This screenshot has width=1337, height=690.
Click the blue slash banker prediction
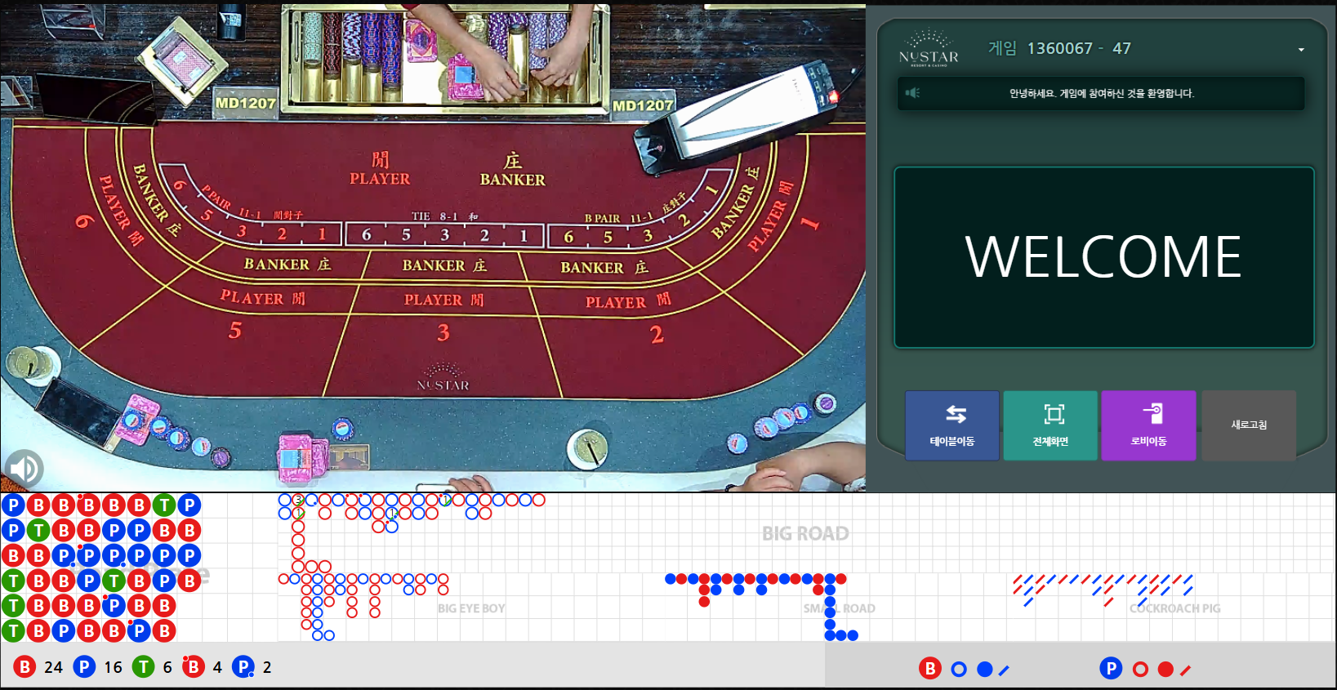(x=1004, y=670)
